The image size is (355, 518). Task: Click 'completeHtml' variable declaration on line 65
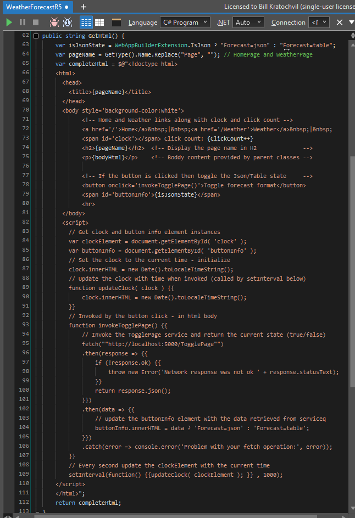[88, 64]
